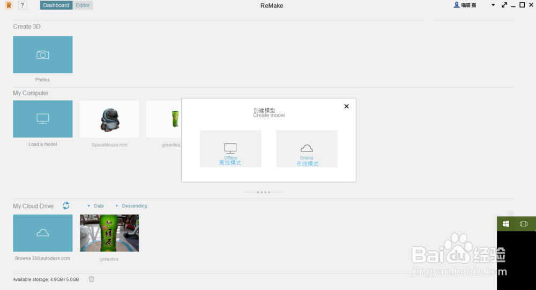This screenshot has width=536, height=290.
Task: Click the user account avatar icon
Action: (x=456, y=5)
